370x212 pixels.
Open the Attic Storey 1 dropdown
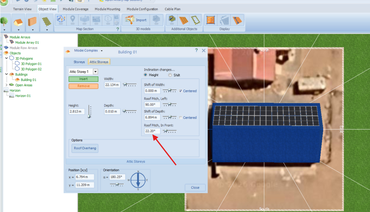(95, 71)
